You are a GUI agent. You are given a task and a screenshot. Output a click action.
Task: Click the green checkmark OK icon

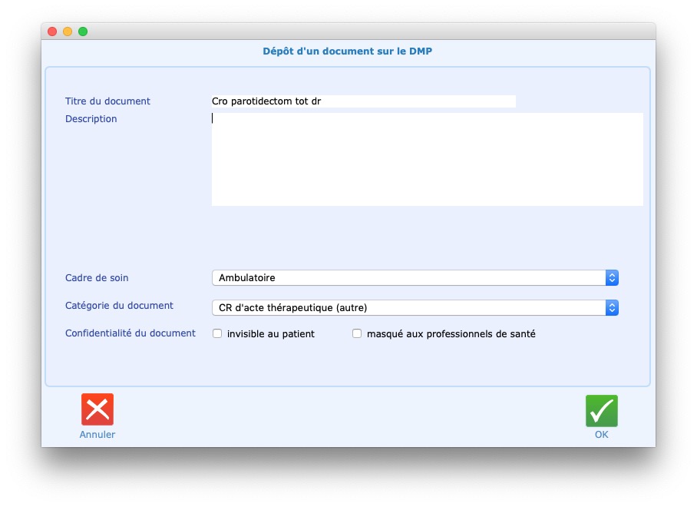(x=601, y=410)
